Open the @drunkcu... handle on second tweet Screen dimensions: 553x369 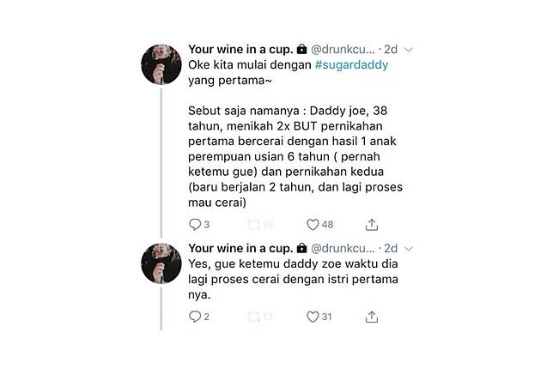(343, 249)
